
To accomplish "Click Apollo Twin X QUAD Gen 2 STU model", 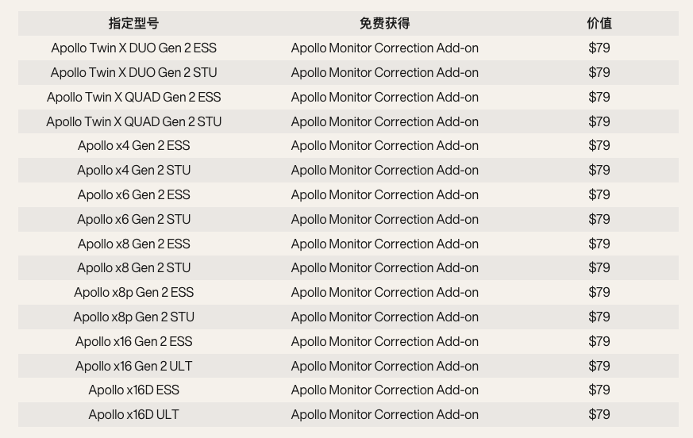I will coord(133,121).
